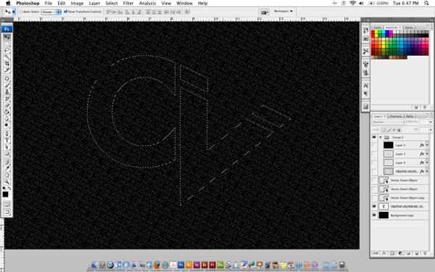Click the foreground color box
Viewport: 435px width, 272px height.
tap(5, 194)
